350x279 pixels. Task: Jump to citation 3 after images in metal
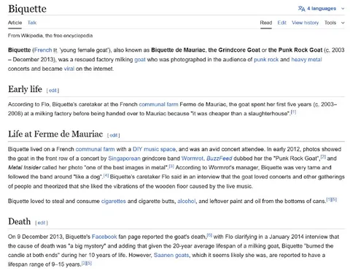171,166
